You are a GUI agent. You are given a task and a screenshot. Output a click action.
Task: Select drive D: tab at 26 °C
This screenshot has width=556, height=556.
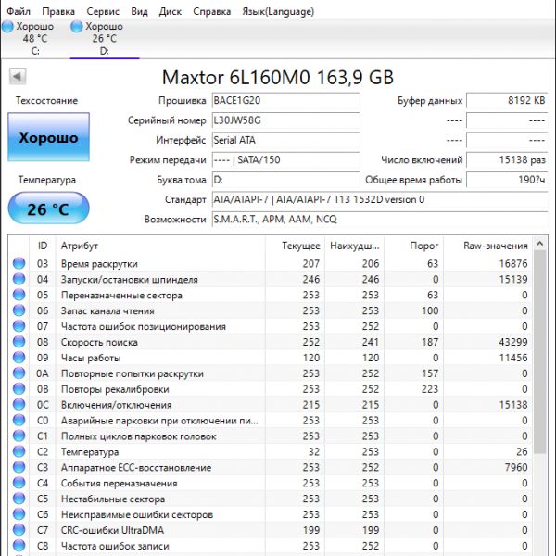coord(105,38)
